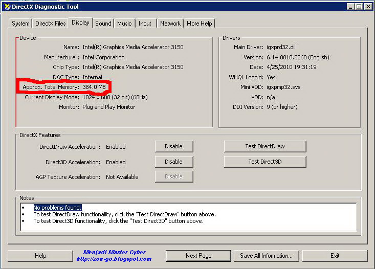Click display mode '1024 x 600 (32 bit) (60Hz)'
The height and width of the screenshot is (269, 375).
click(115, 97)
